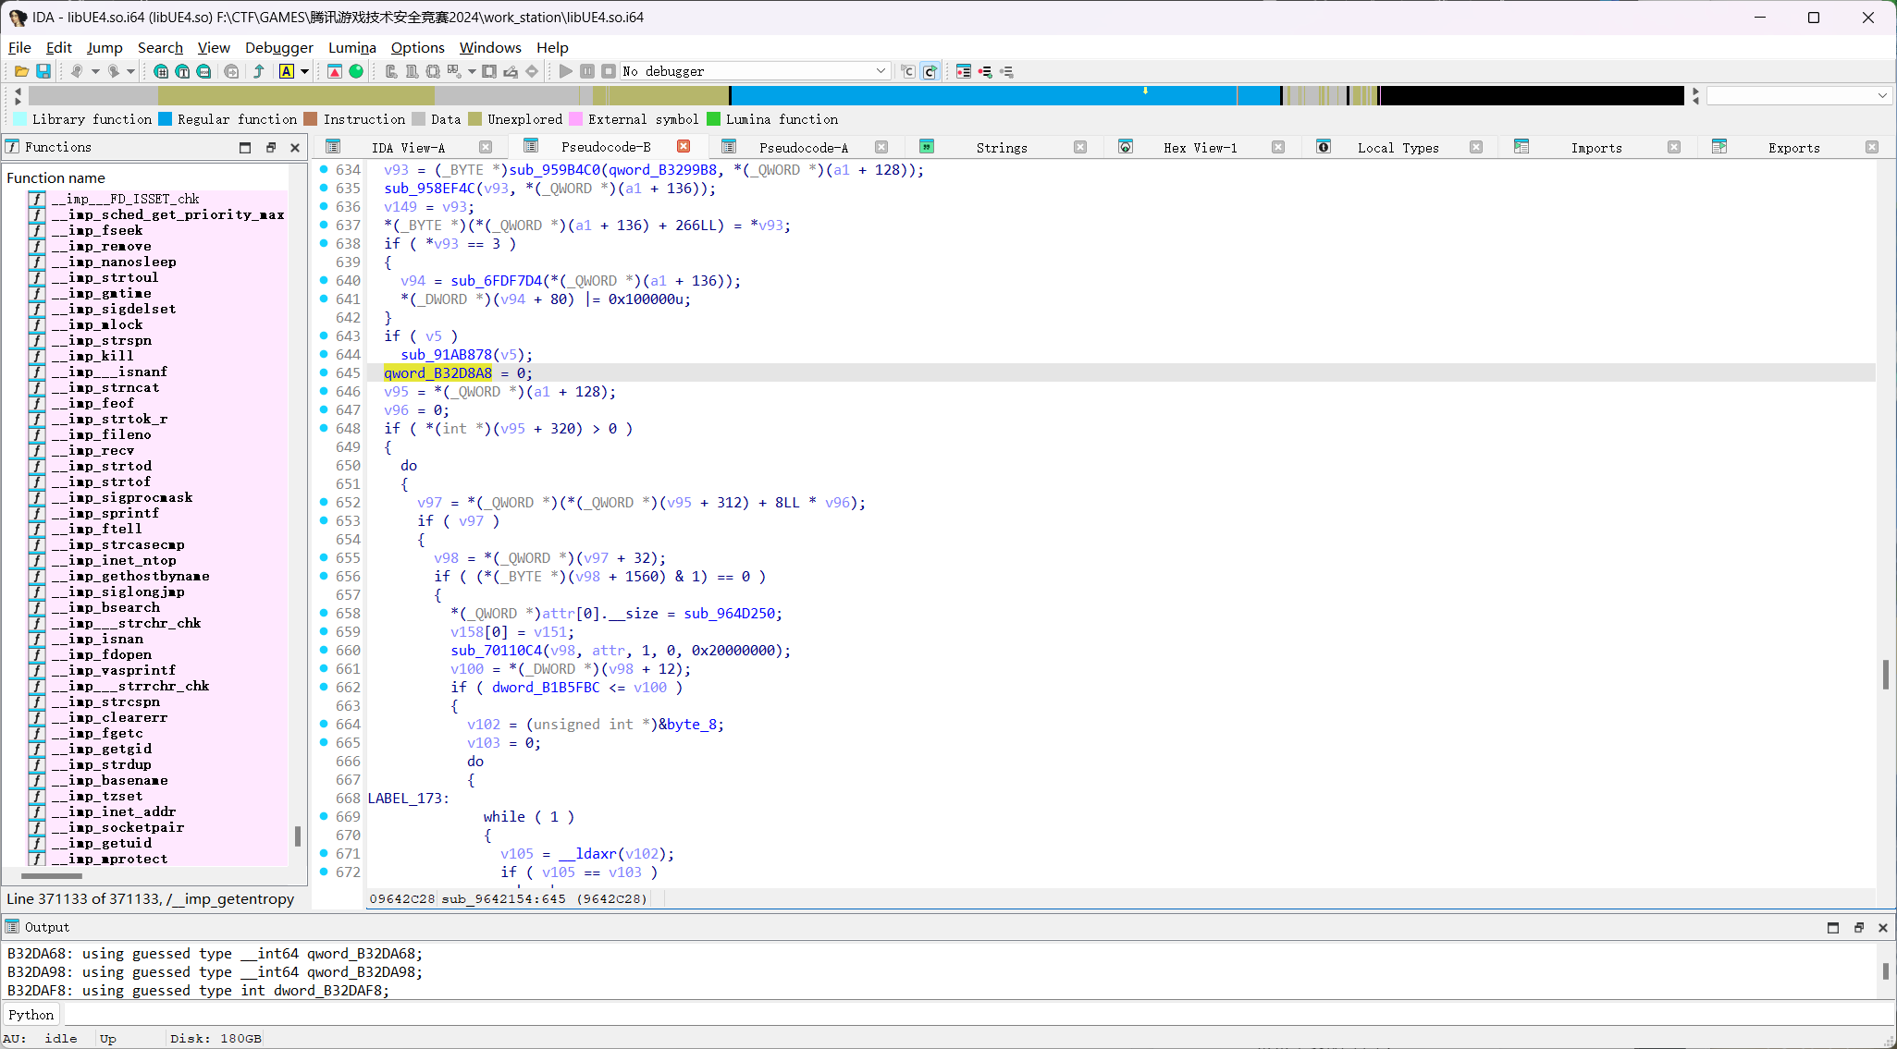Click the grayed circular jump icon
1897x1049 pixels.
click(231, 71)
